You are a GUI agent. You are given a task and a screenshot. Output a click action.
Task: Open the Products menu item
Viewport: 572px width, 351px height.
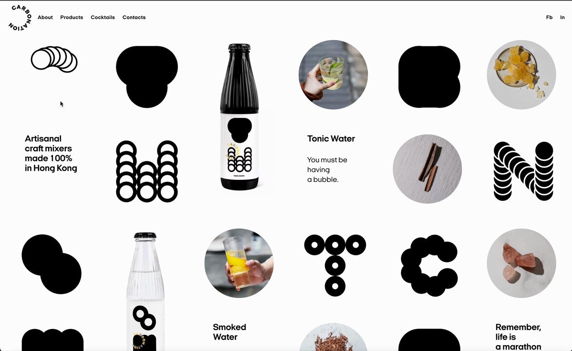pyautogui.click(x=72, y=17)
